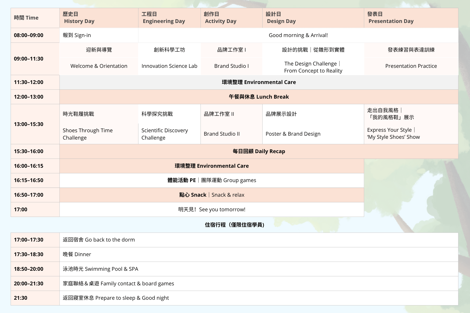Select the Design Day column header

tap(313, 18)
